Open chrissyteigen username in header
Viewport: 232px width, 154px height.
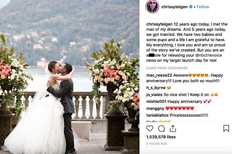(175, 7)
